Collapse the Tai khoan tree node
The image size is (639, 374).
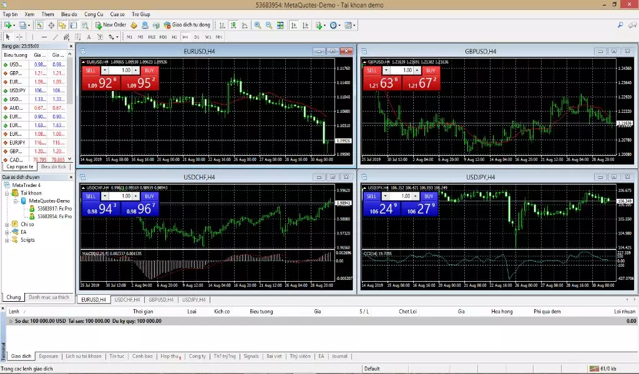coord(6,193)
